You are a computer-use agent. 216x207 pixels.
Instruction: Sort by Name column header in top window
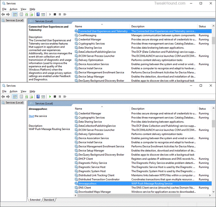point(102,26)
